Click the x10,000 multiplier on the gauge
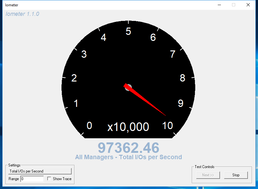 tap(128, 127)
